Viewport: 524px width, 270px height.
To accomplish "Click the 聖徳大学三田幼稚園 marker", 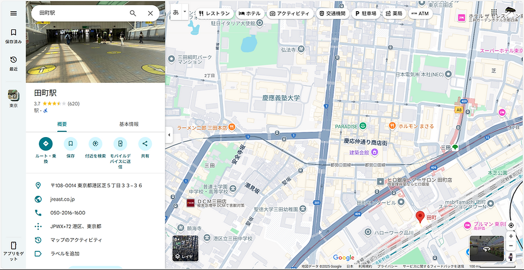I will coord(303,209).
